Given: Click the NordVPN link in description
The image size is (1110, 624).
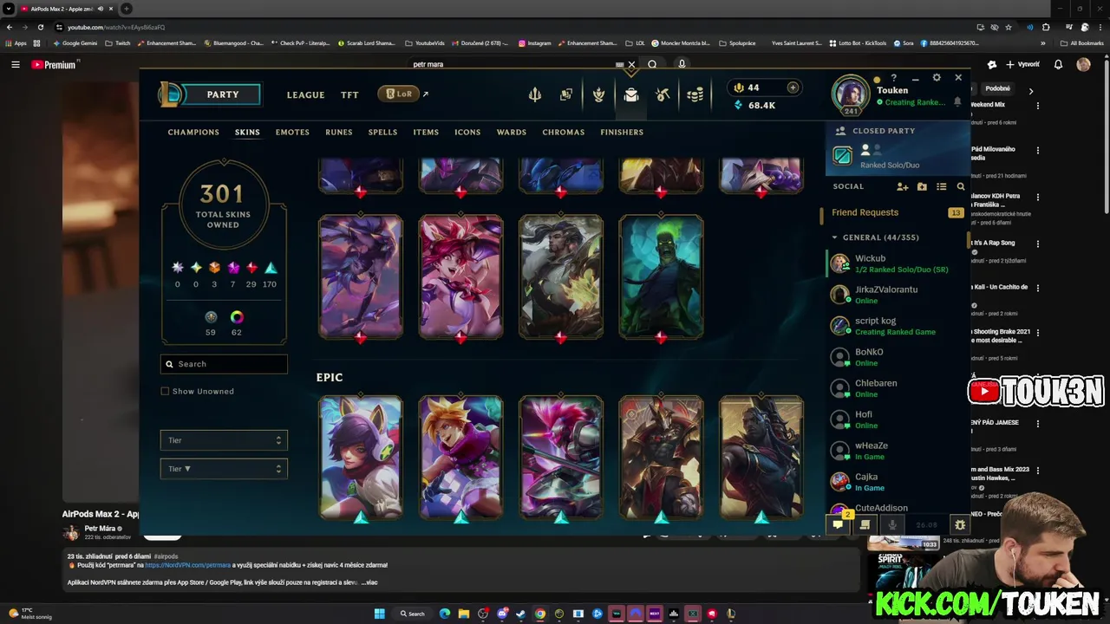Looking at the screenshot, I should tap(189, 565).
